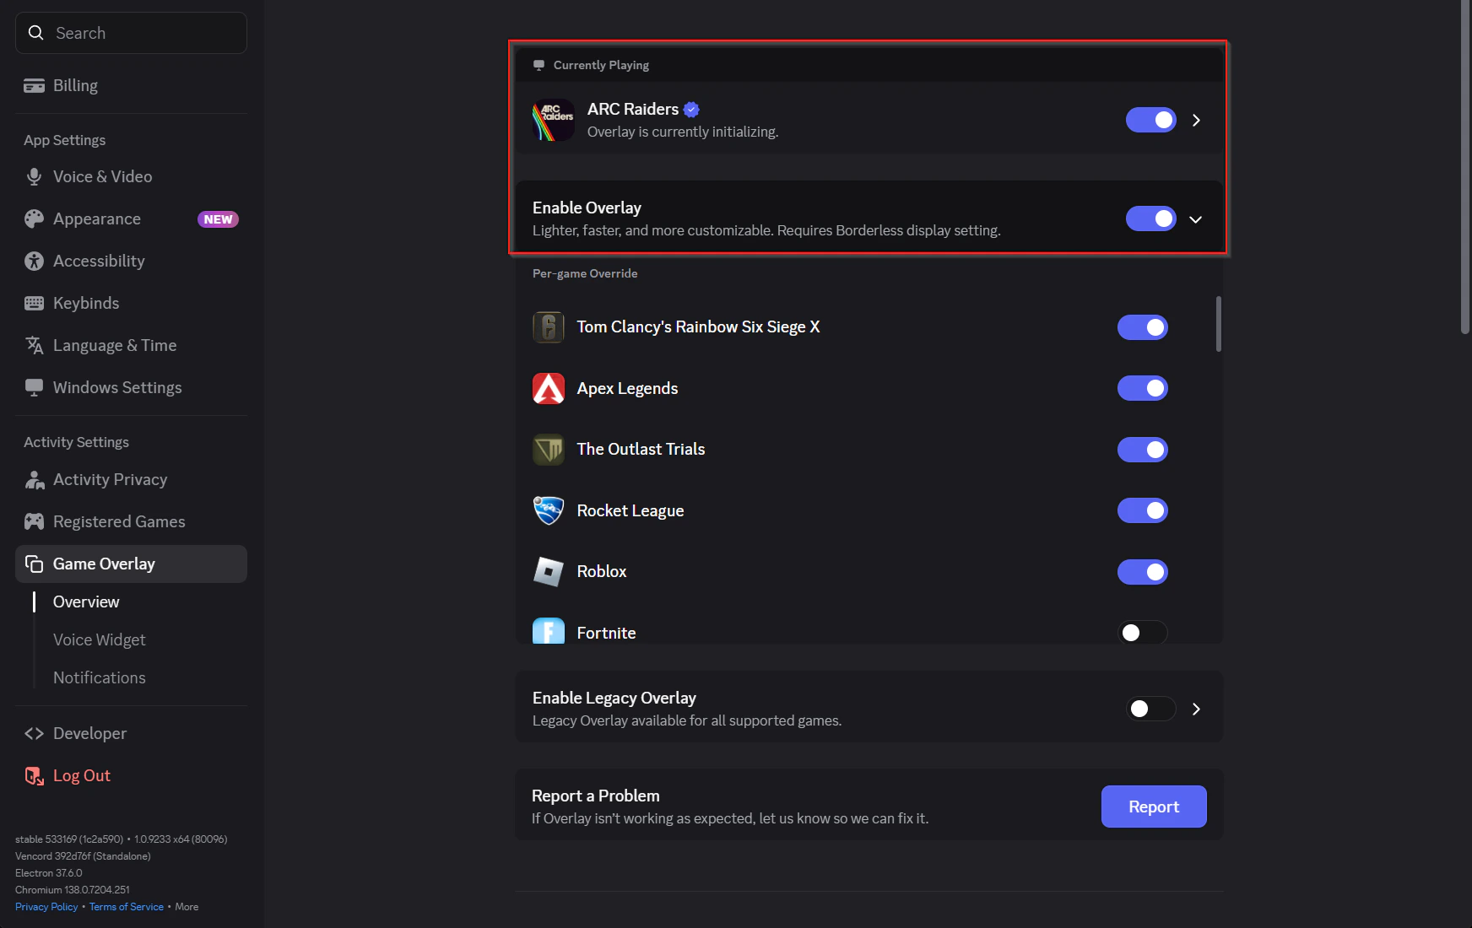This screenshot has width=1472, height=928.
Task: Click the search magnifier icon
Action: click(35, 33)
